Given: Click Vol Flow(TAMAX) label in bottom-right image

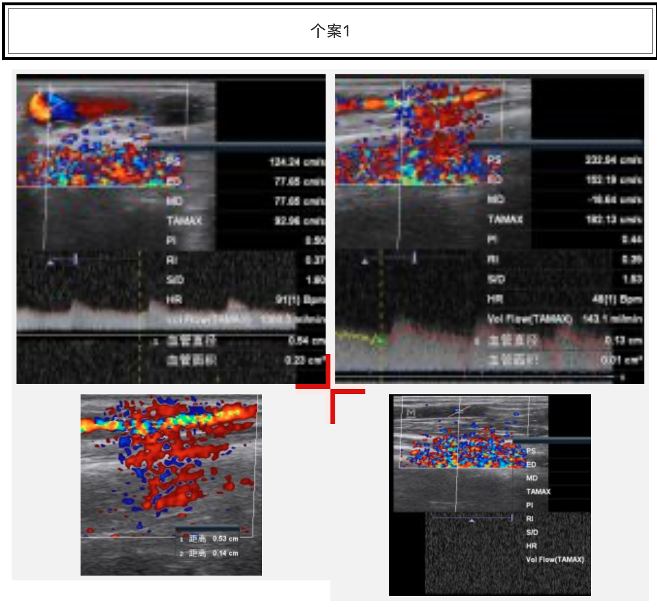Looking at the screenshot, I should (555, 560).
